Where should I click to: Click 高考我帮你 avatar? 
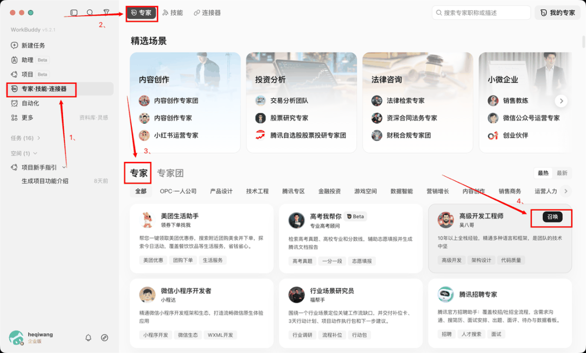[296, 220]
